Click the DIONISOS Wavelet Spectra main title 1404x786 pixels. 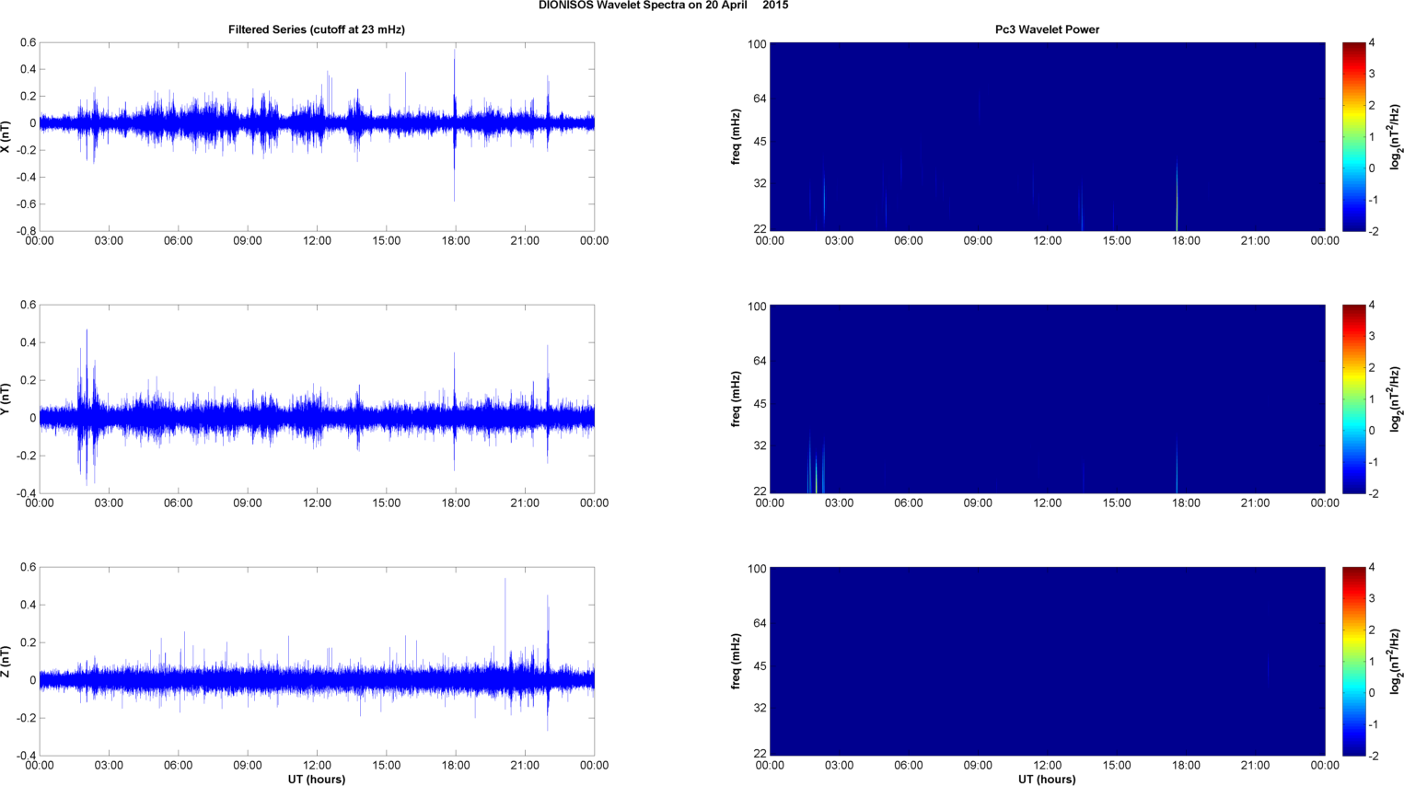[663, 6]
